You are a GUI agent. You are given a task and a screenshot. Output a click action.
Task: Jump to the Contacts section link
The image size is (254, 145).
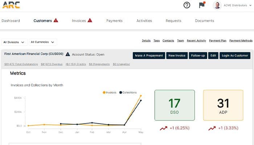(168, 41)
